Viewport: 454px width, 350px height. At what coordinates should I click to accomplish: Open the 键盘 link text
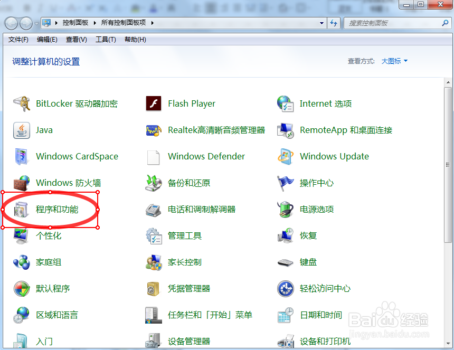coord(308,262)
